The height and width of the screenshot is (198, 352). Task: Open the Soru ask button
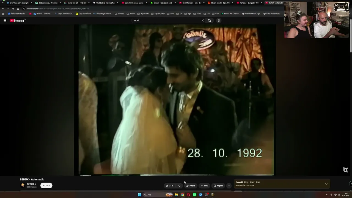coord(204,186)
